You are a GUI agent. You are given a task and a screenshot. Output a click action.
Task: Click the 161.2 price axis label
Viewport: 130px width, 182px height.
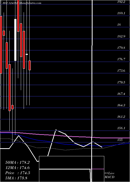tap(121, 117)
